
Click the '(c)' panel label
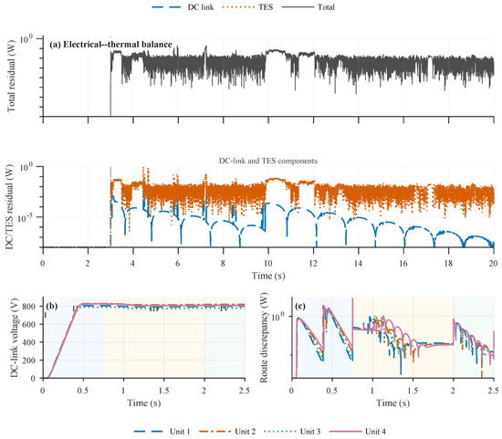pos(300,306)
